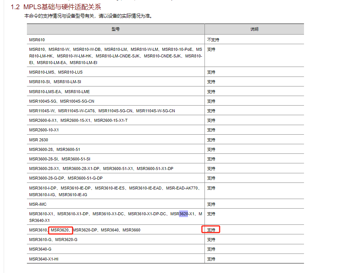Click the 'MSR810-LMS-EA、MSR810-LME' cell

click(x=116, y=92)
